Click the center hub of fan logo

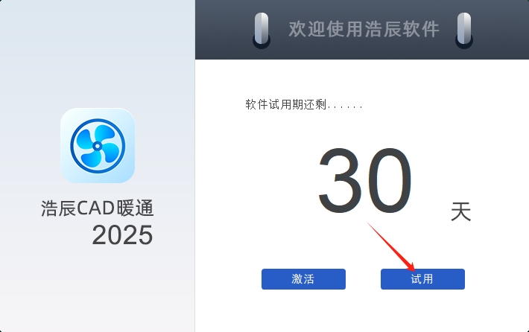point(98,146)
